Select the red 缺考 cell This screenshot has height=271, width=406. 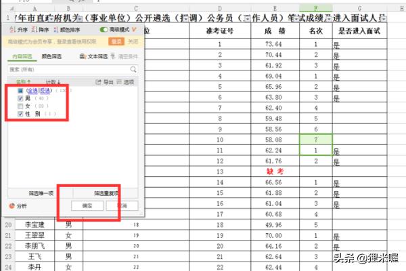(275, 171)
